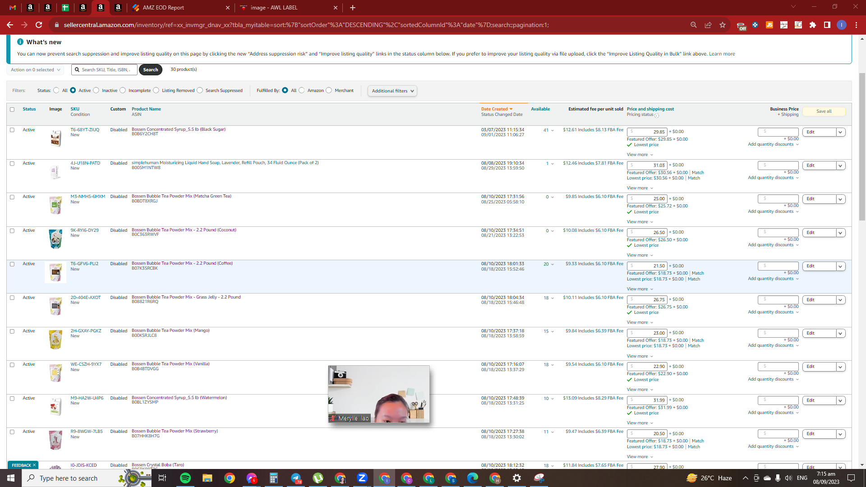The width and height of the screenshot is (866, 487).
Task: Expand Add quantity discounts for Coconut row
Action: (x=774, y=245)
